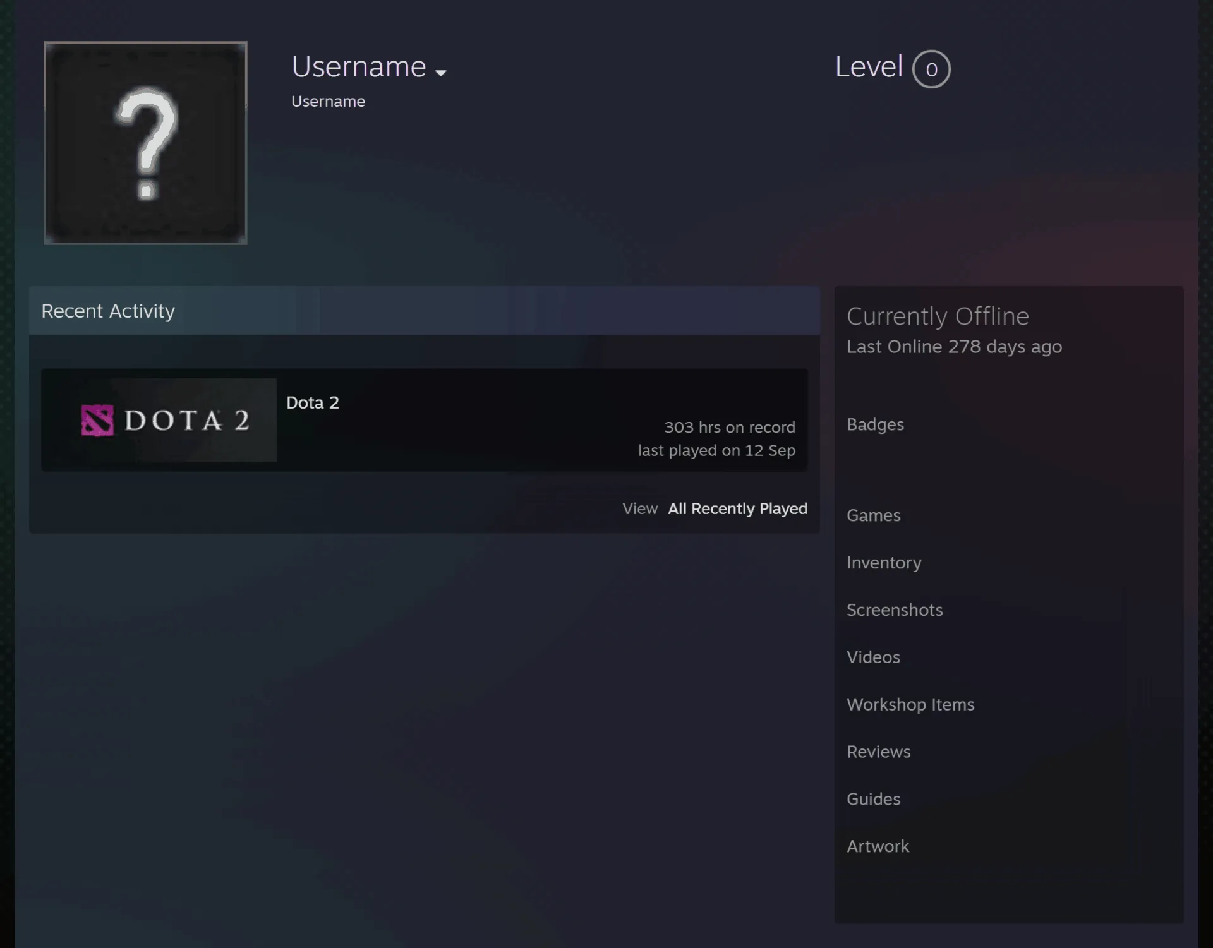Click the Level 0 badge circle
This screenshot has height=948, width=1213.
931,69
